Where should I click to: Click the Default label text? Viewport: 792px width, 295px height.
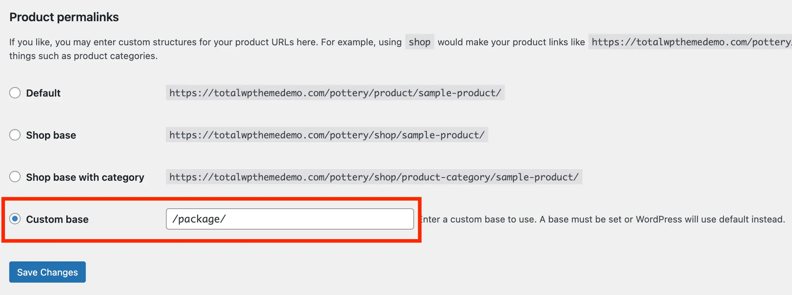pyautogui.click(x=43, y=93)
